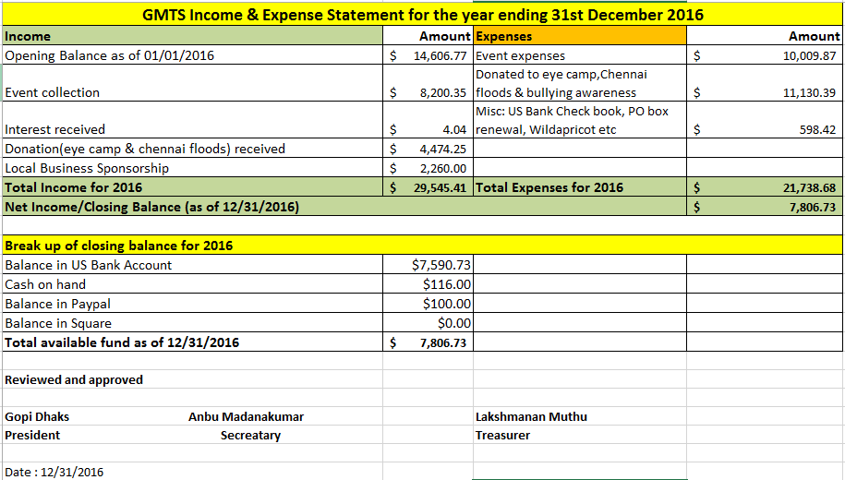Click 'Net Income/Closing Balance (as of 12/31/2016)' cell

[344, 207]
